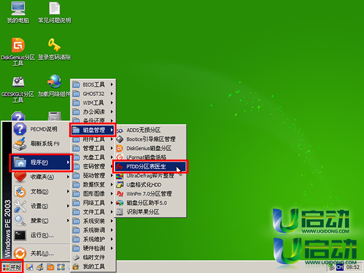Select 临时文件 in the programs menu
This screenshot has width=364, height=273.
[93, 257]
